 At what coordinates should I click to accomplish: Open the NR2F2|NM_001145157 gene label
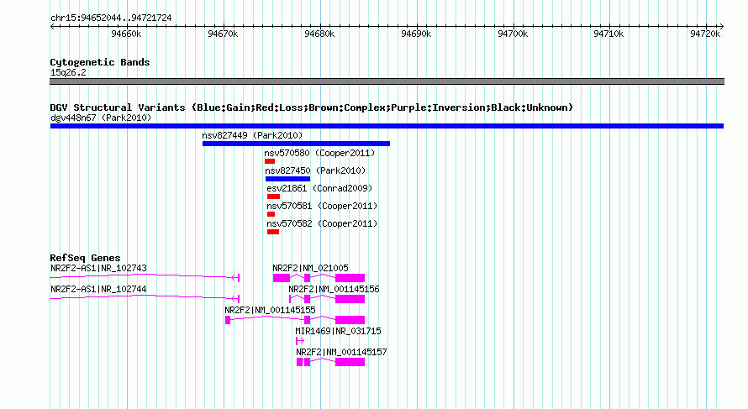[341, 352]
